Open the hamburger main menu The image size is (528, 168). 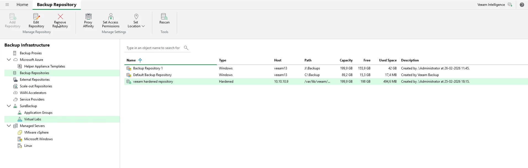pos(7,5)
